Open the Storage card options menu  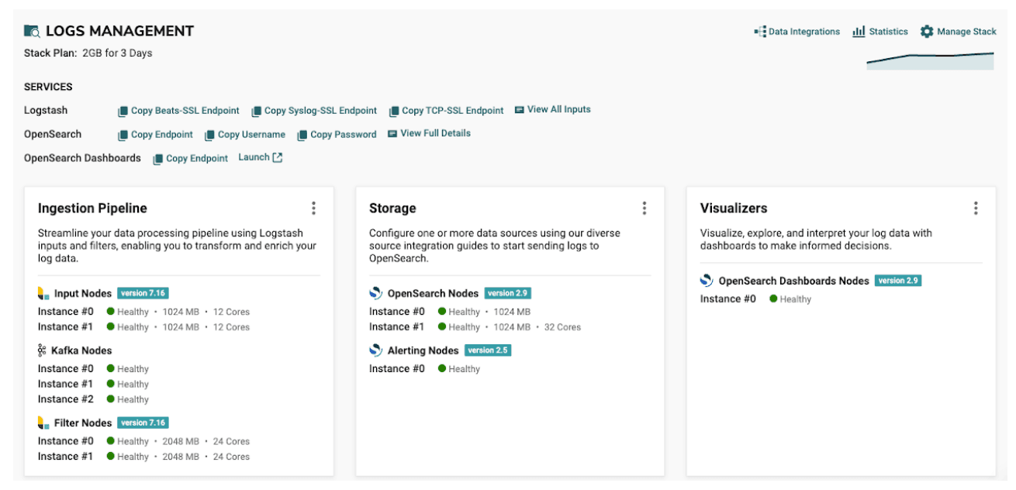point(643,208)
